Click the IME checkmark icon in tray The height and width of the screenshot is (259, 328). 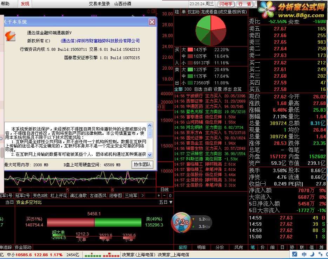tap(295, 254)
